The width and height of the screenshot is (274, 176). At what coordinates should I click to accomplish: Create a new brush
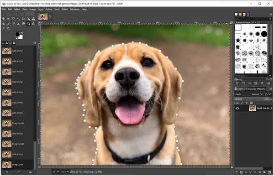(x=243, y=83)
